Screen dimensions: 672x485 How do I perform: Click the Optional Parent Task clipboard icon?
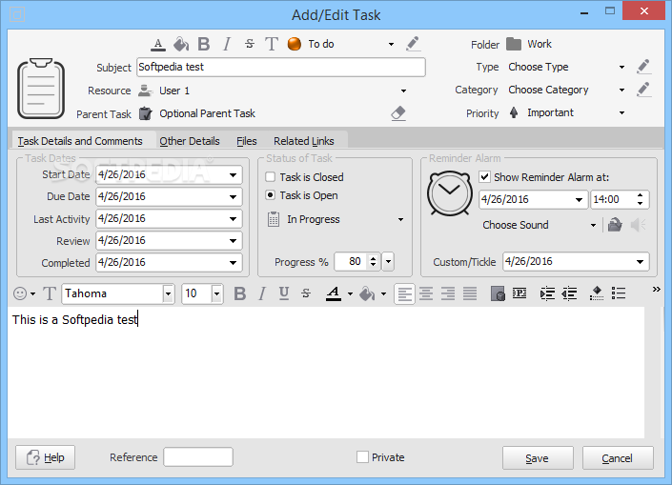tap(146, 113)
